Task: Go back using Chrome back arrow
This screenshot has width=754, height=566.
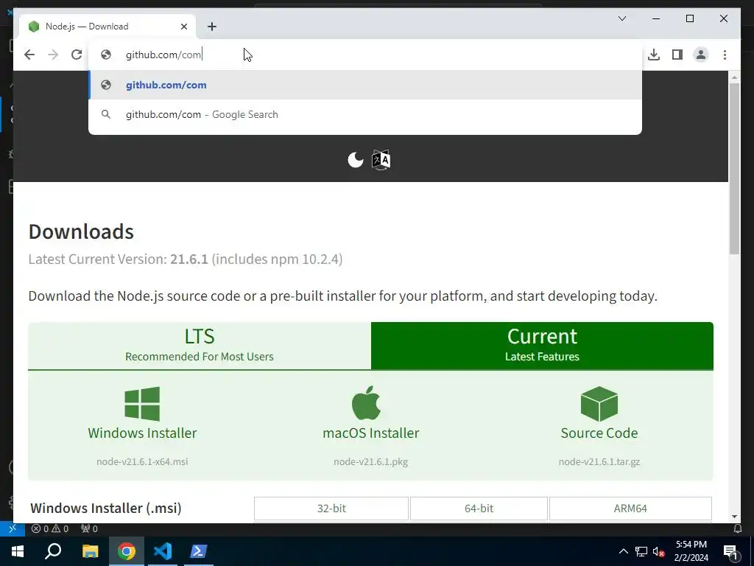Action: [x=29, y=55]
